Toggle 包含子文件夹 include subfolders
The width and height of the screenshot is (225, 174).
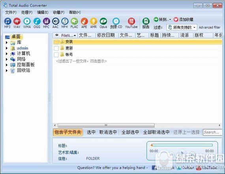pos(68,132)
